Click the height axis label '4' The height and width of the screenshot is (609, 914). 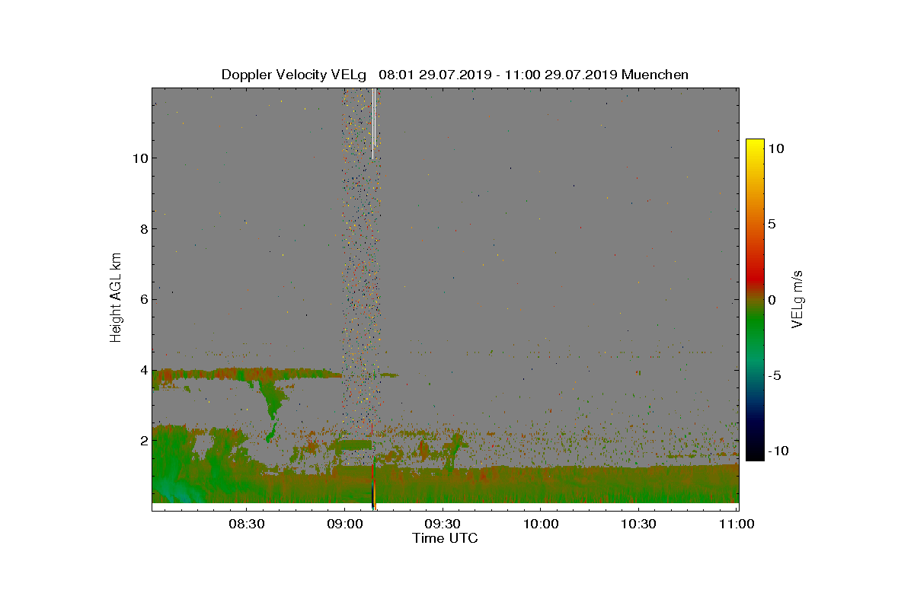(x=143, y=370)
